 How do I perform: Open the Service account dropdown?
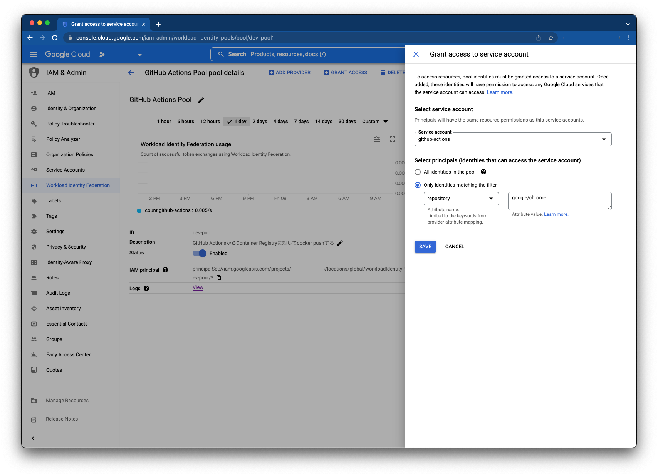[x=513, y=139]
